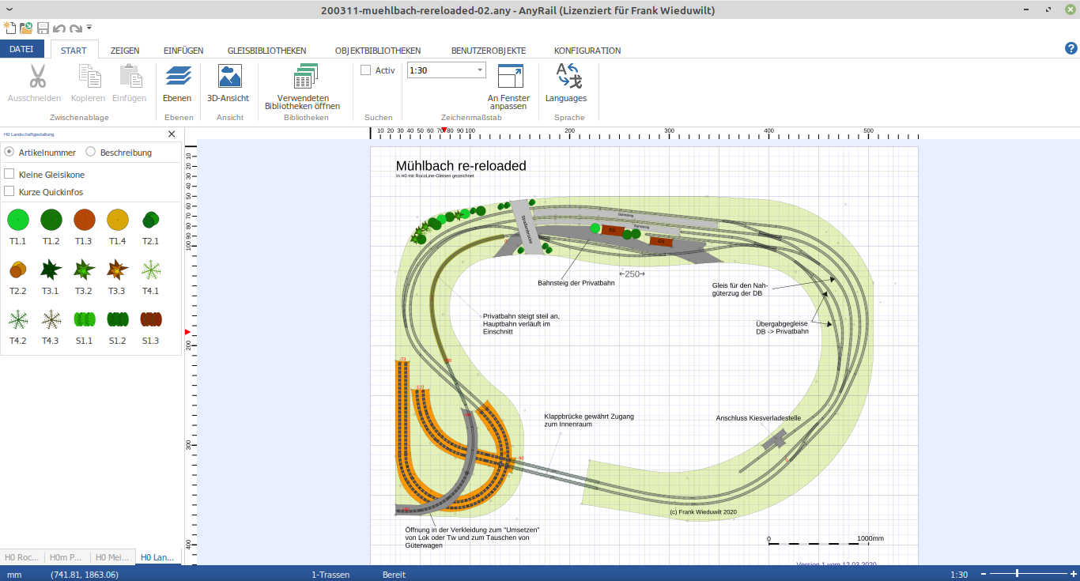Close the H0 Landschaftsgestaltung panel

coord(172,134)
